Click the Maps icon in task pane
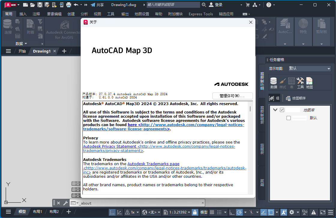Viewport: 336px width, 218px height. point(309,83)
